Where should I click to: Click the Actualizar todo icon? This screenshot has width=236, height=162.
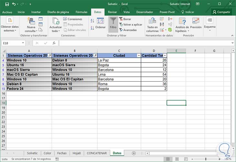point(56,21)
